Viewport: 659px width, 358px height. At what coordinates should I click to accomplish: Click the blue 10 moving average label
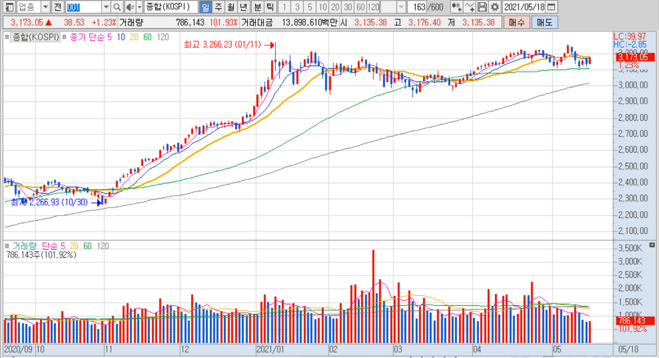[120, 37]
